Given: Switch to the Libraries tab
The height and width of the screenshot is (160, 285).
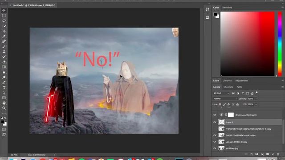Looking at the screenshot, I should tap(227, 80).
